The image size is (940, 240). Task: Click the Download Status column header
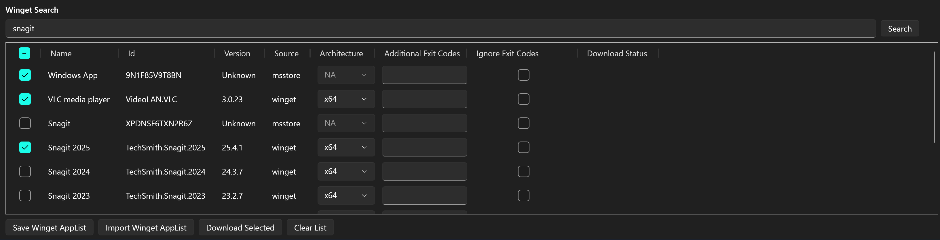pyautogui.click(x=616, y=53)
